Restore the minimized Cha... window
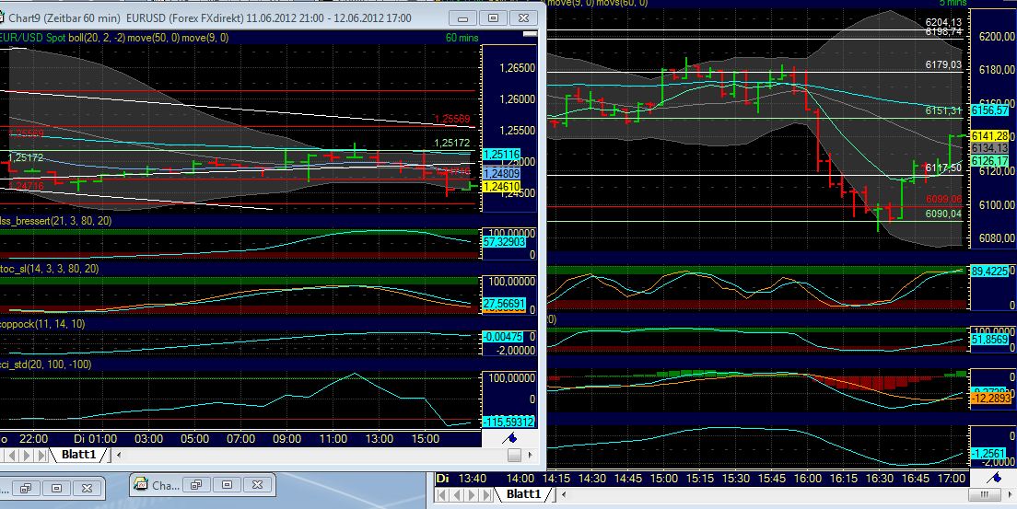Image resolution: width=1017 pixels, height=509 pixels. tap(194, 484)
